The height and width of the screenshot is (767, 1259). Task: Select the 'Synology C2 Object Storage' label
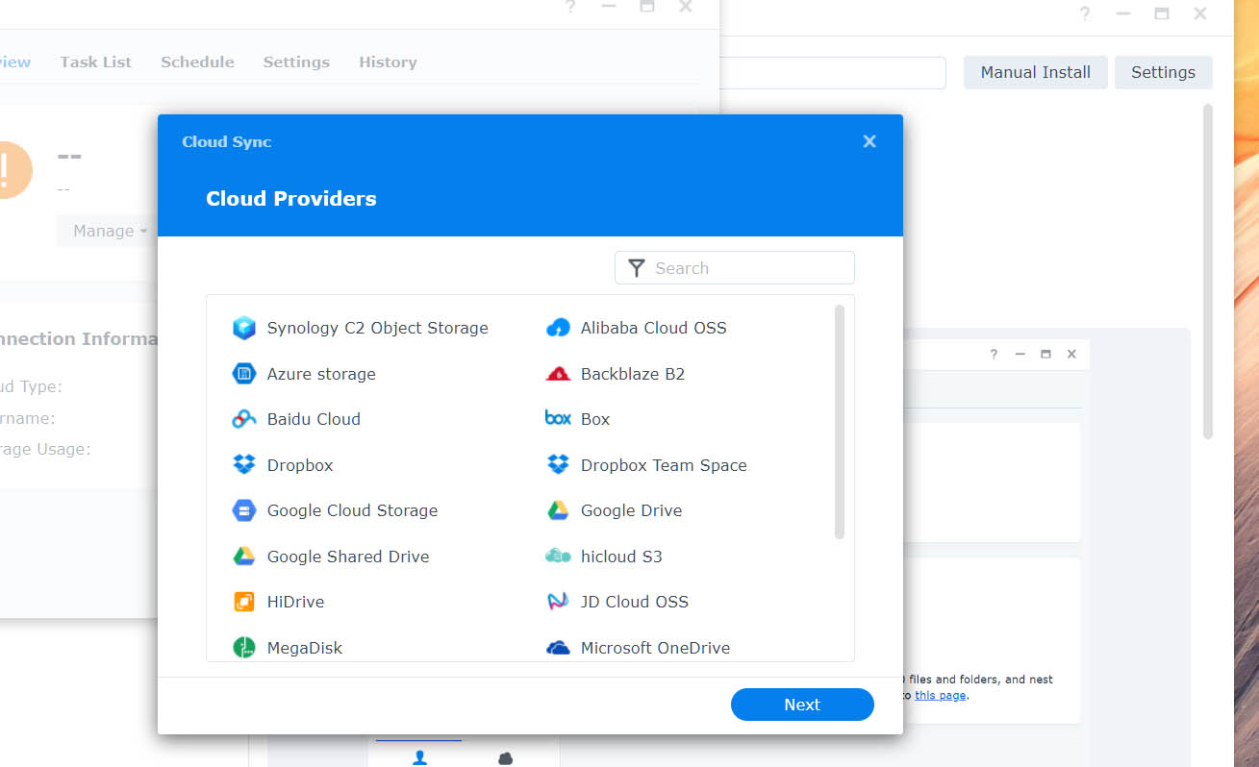[378, 328]
